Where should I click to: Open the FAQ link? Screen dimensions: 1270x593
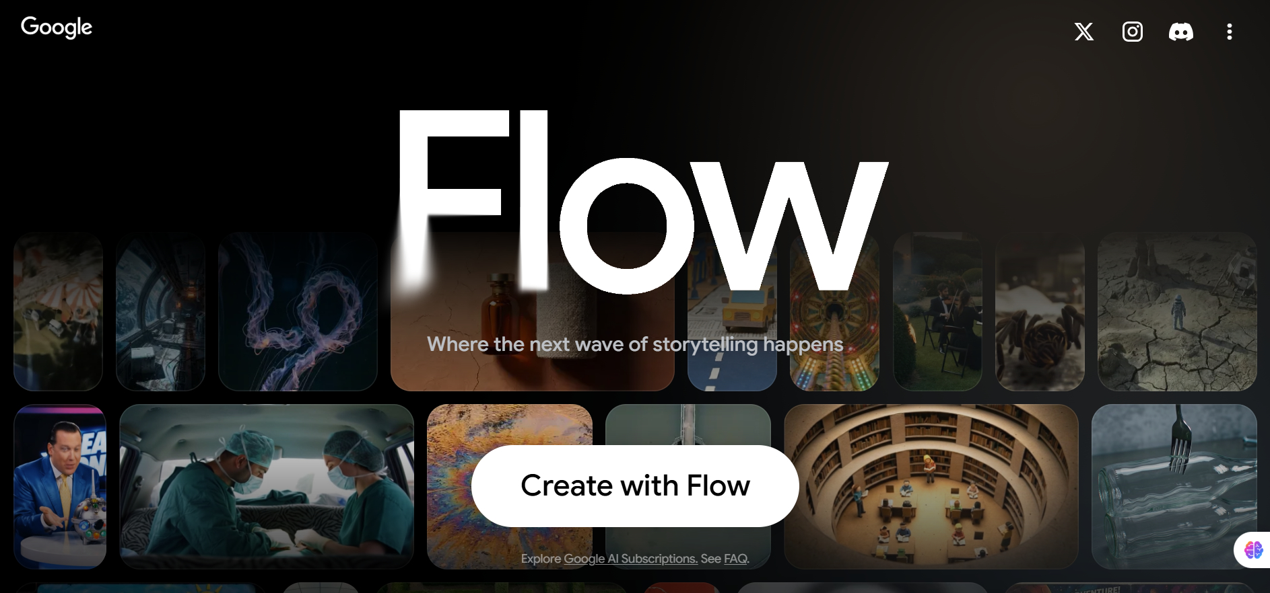click(x=735, y=559)
